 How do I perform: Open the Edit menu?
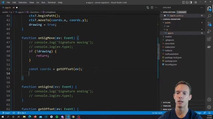tap(14, 2)
